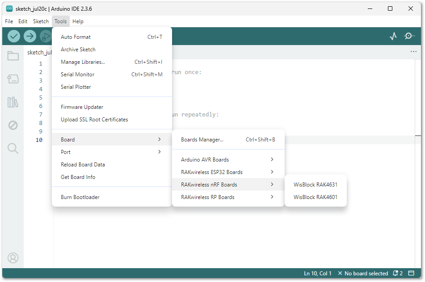Click the account profile icon

coord(13,258)
